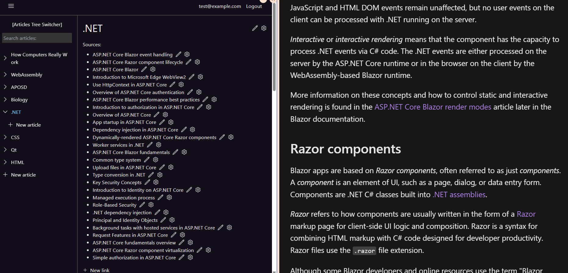
Task: Expand the APOSD tree node
Action: 5,87
